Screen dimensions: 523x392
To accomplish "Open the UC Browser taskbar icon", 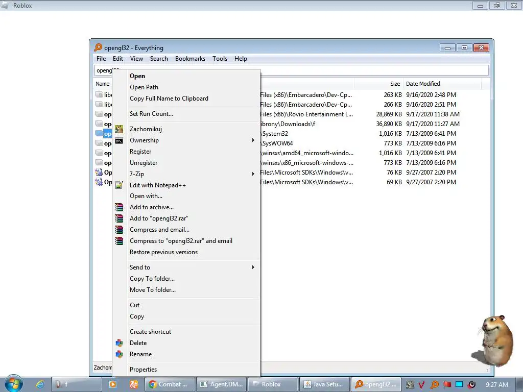I will [x=134, y=384].
